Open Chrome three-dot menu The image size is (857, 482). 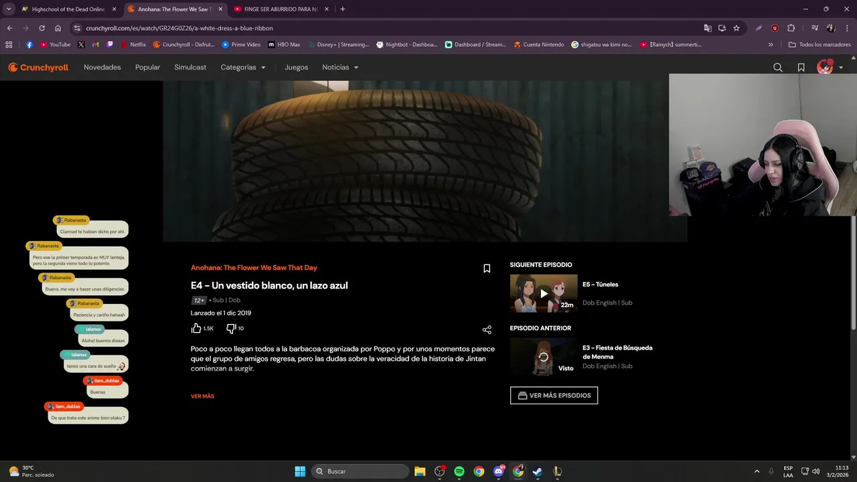point(847,28)
